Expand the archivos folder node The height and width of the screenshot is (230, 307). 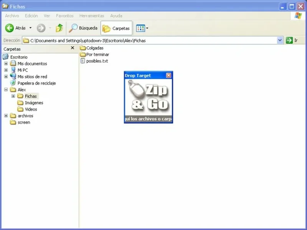[6, 116]
